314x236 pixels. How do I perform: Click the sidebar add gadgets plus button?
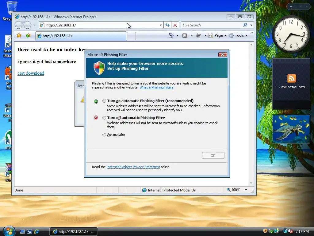291,6
